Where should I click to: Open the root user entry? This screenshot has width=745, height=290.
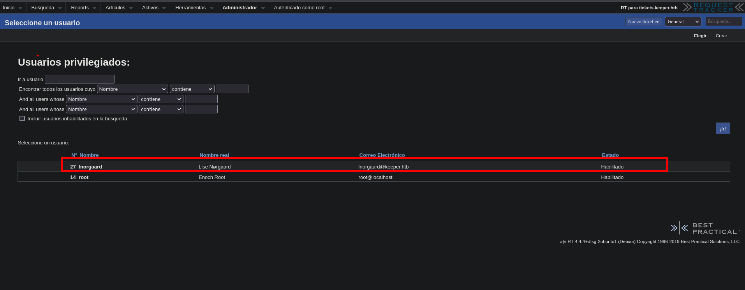(83, 177)
